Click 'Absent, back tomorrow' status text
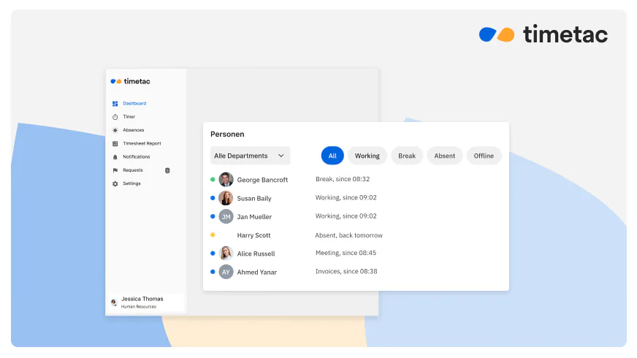 (349, 235)
